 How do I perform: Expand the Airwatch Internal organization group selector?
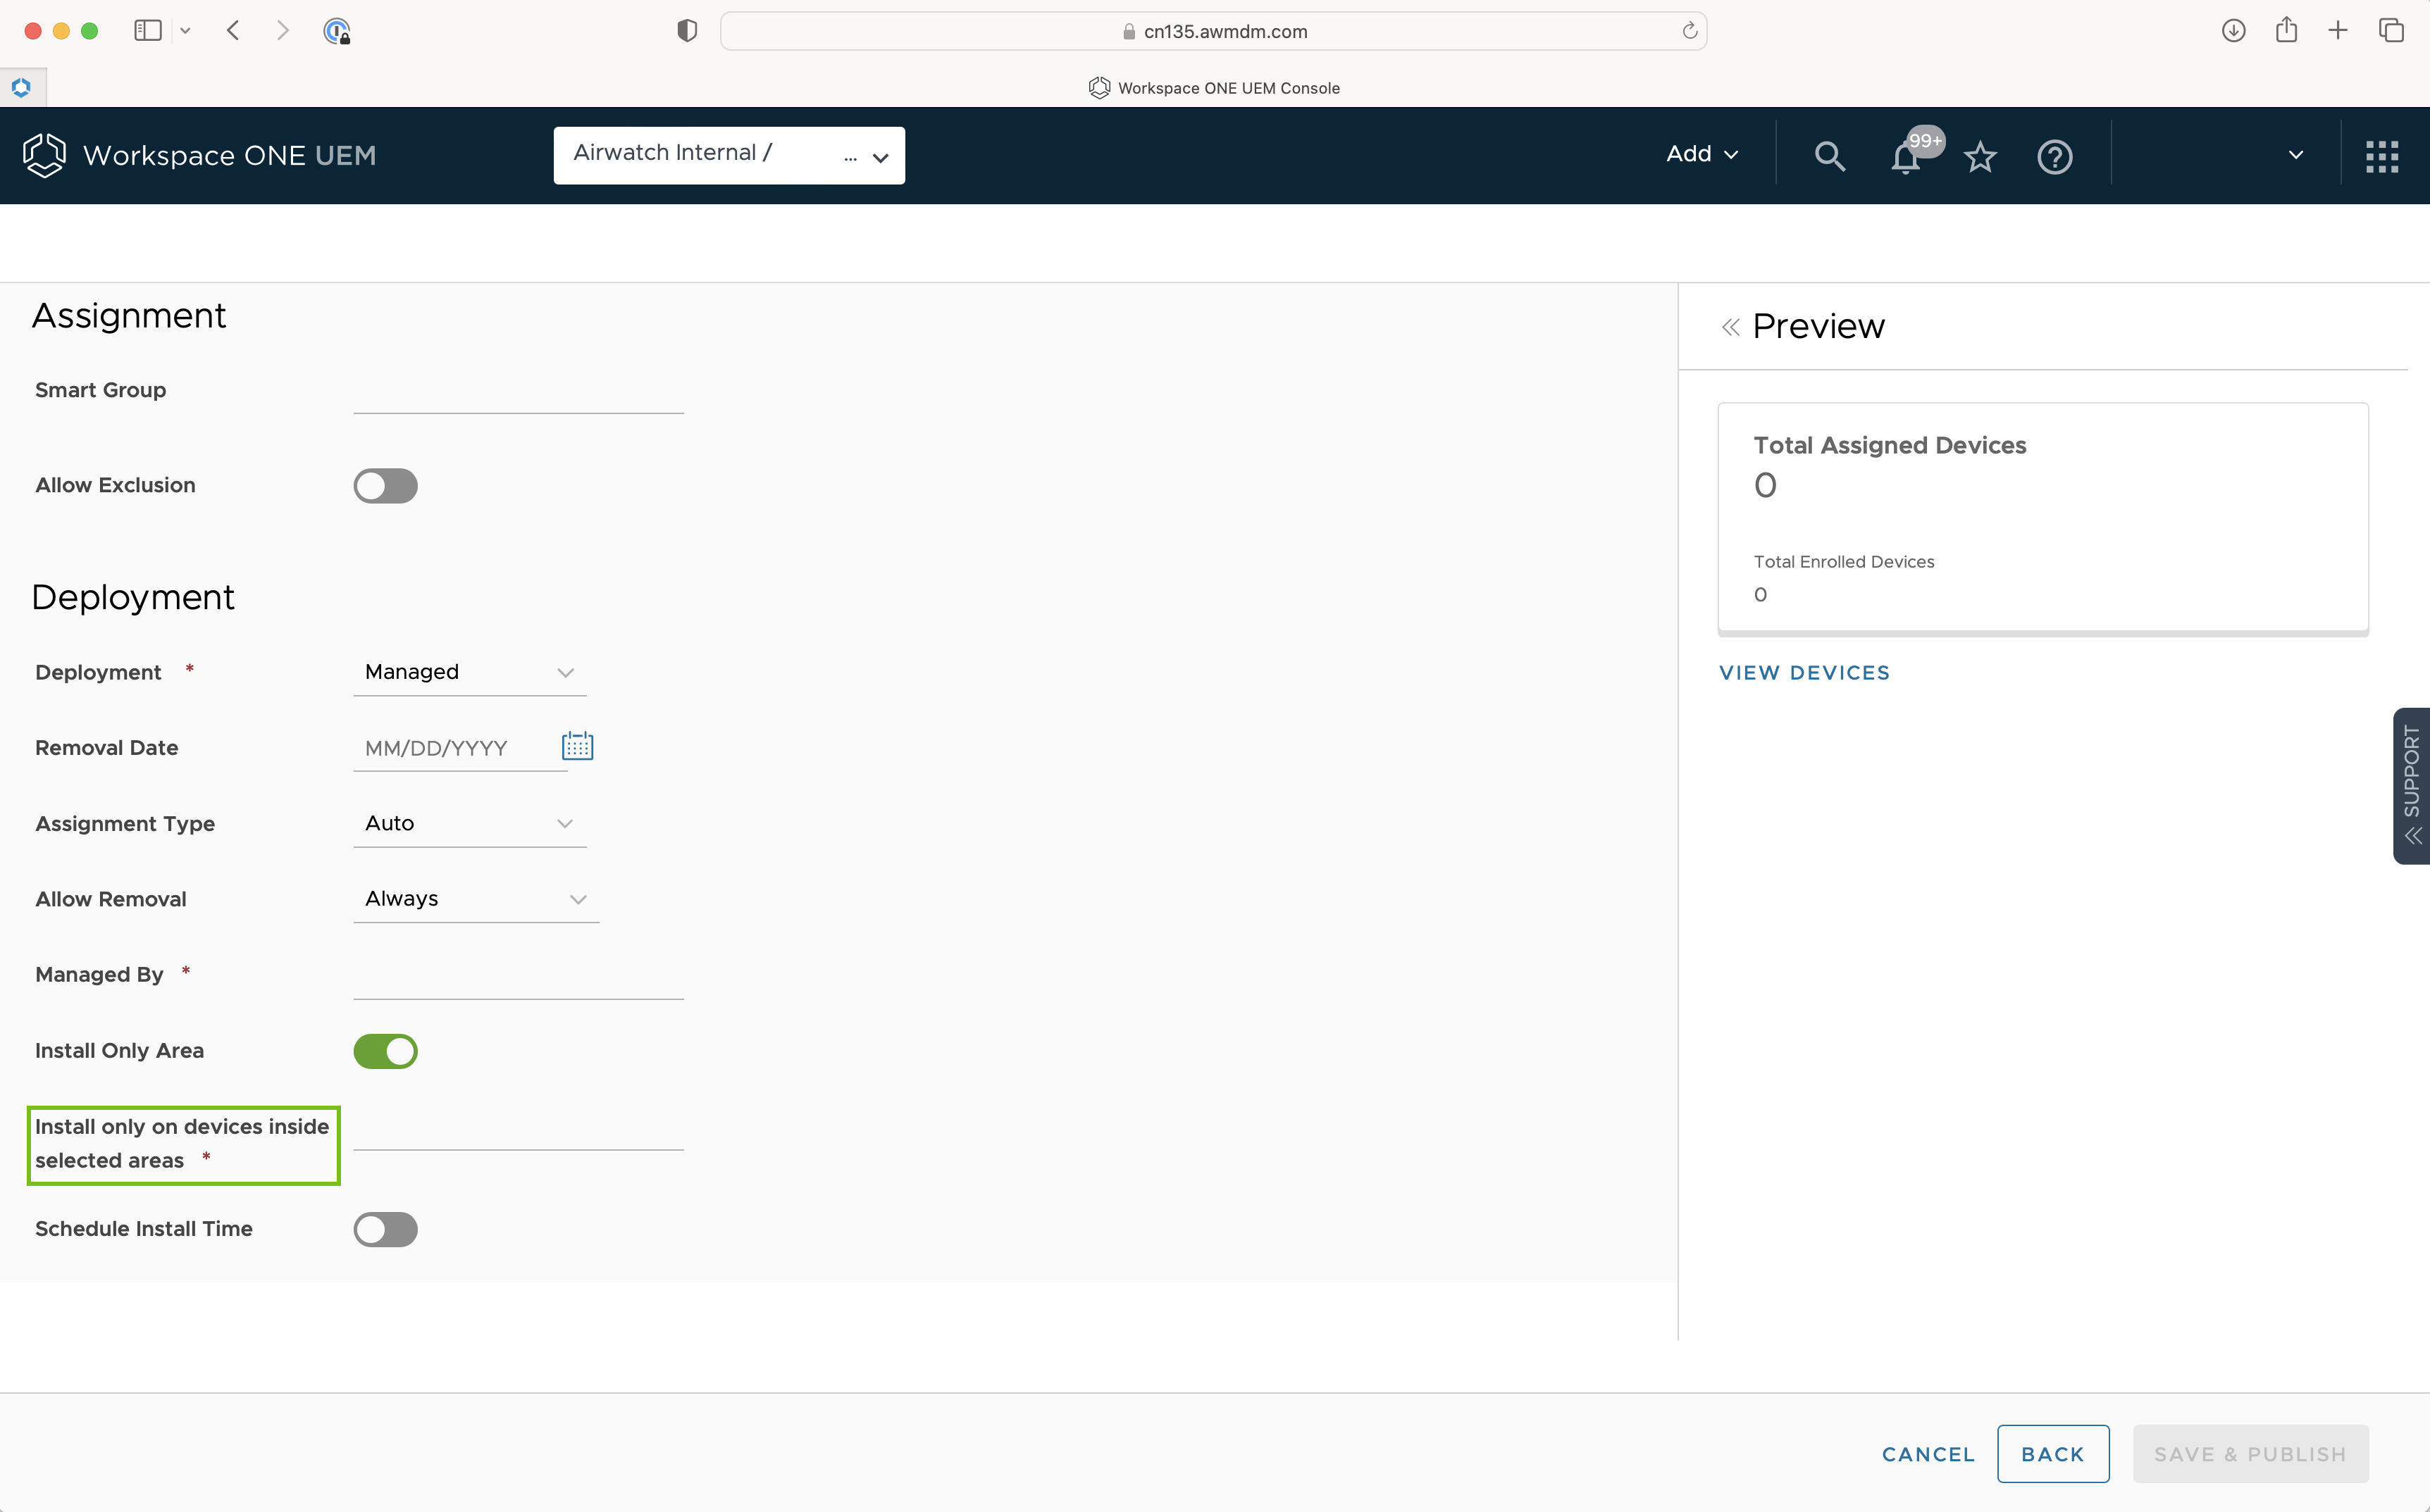pos(729,155)
